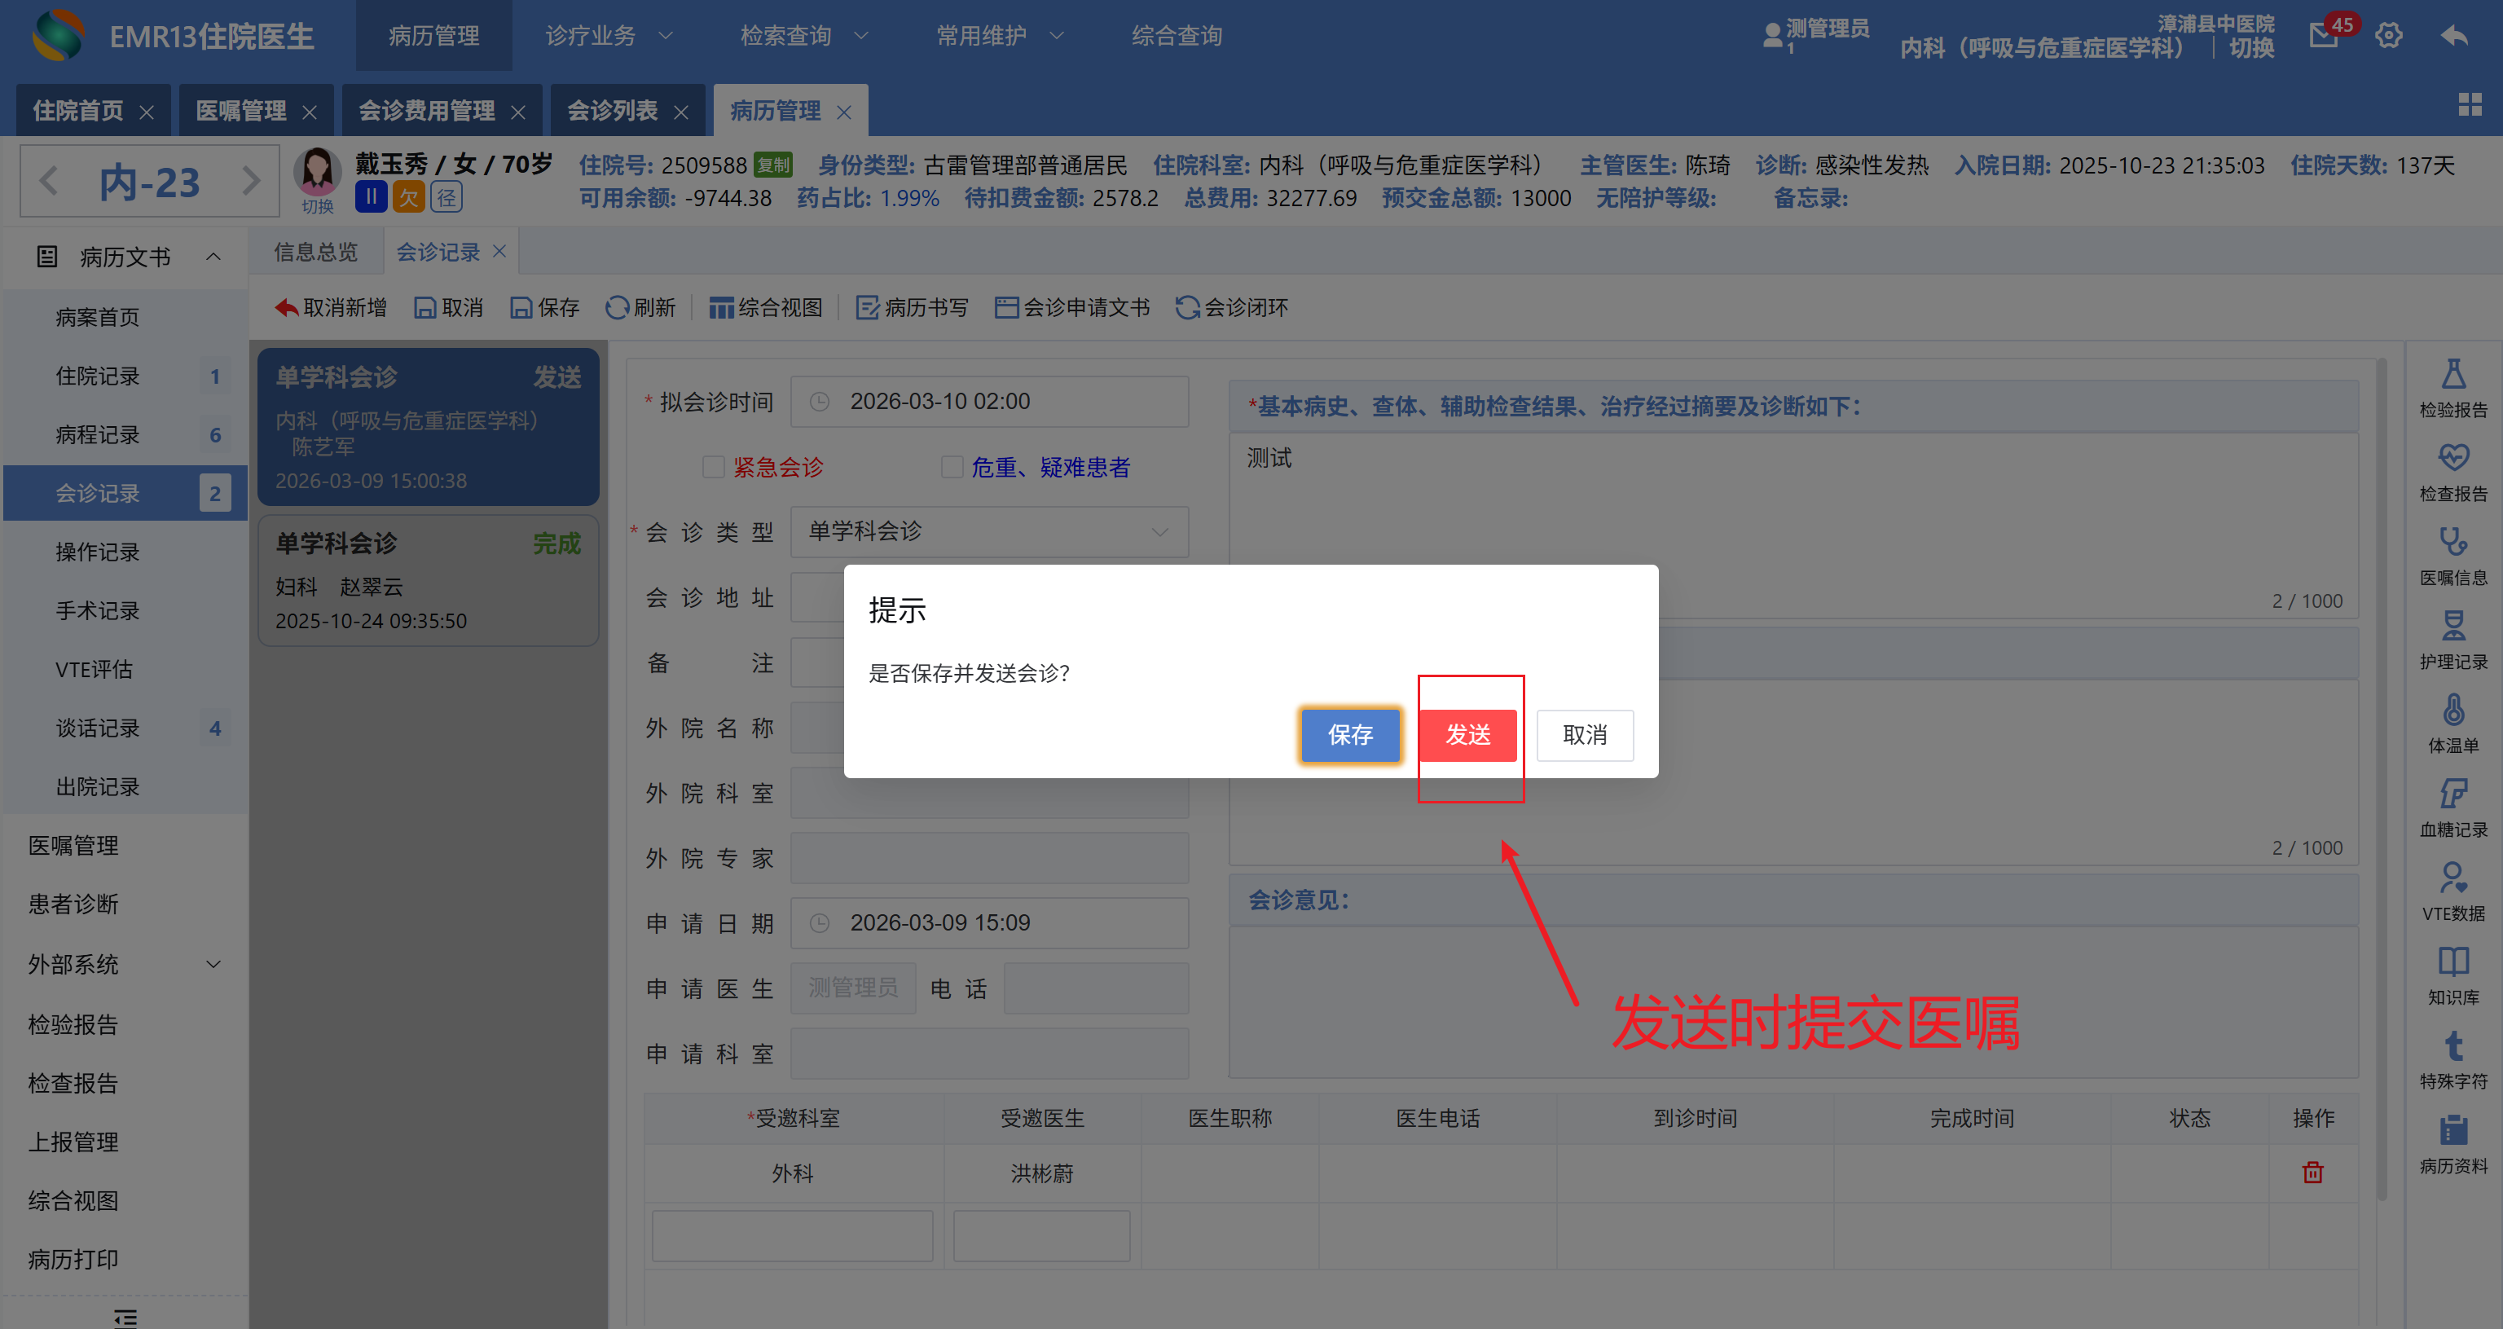2503x1329 pixels.
Task: Open the 检查报告 heart icon
Action: point(2452,460)
